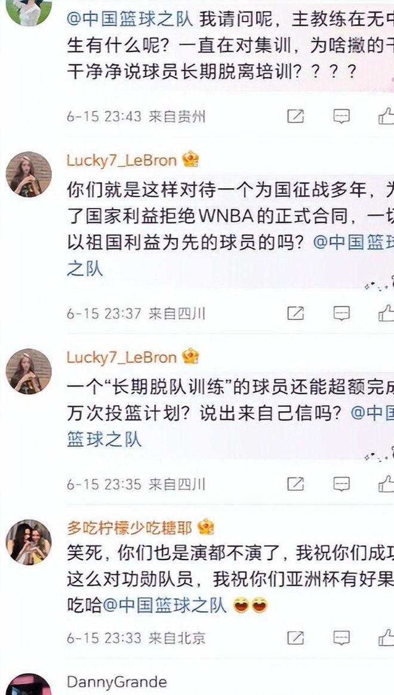Repost the 23:37 Lucky7_LeBron comment
Screen dimensions: 394x695
click(295, 313)
